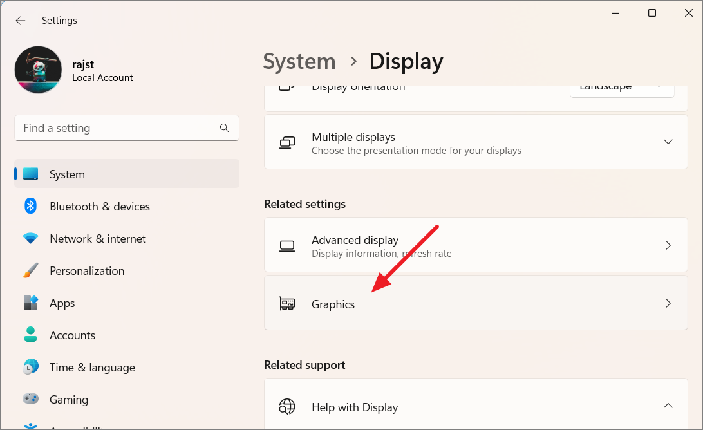
Task: Open Graphics settings via its chevron arrow
Action: (x=668, y=303)
